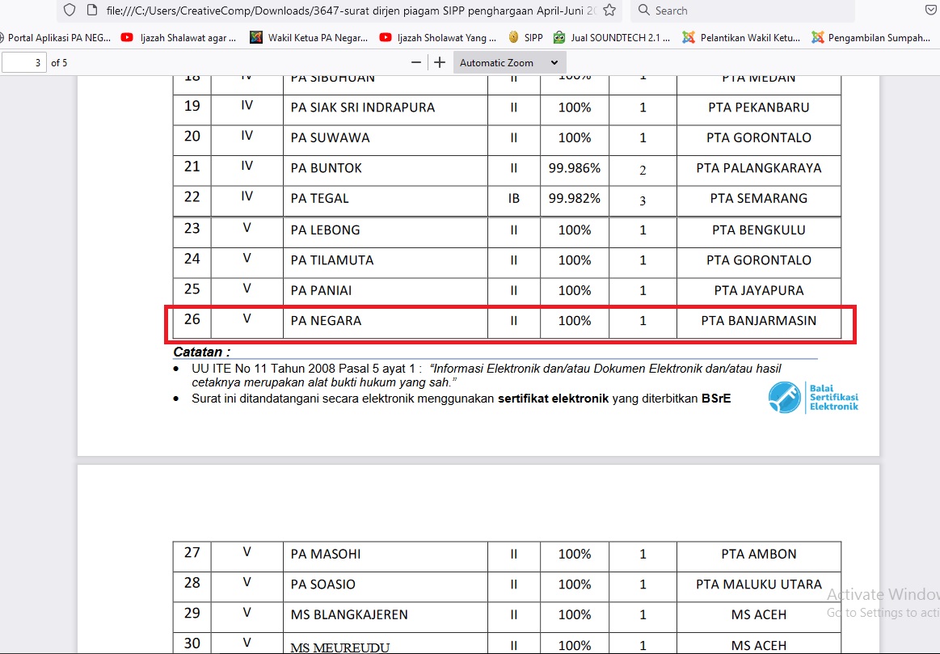Viewport: 940px width, 654px height.
Task: Open Pelantikan Wakil Ketu bookmark
Action: (x=741, y=38)
